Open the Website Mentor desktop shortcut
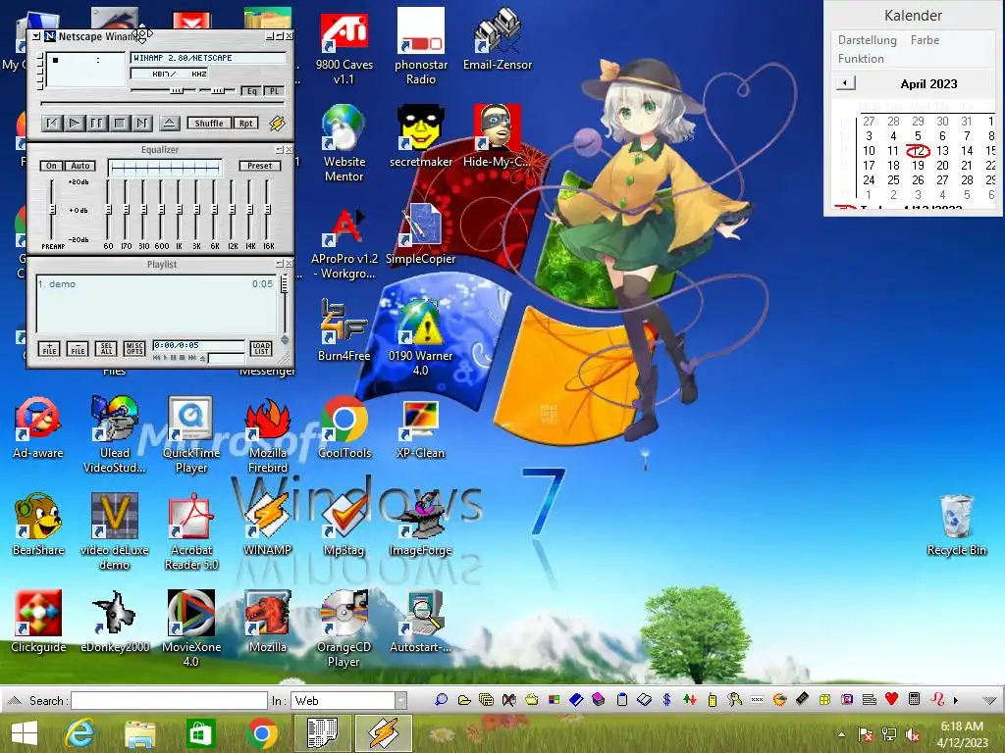Viewport: 1005px width, 753px height. [x=344, y=142]
